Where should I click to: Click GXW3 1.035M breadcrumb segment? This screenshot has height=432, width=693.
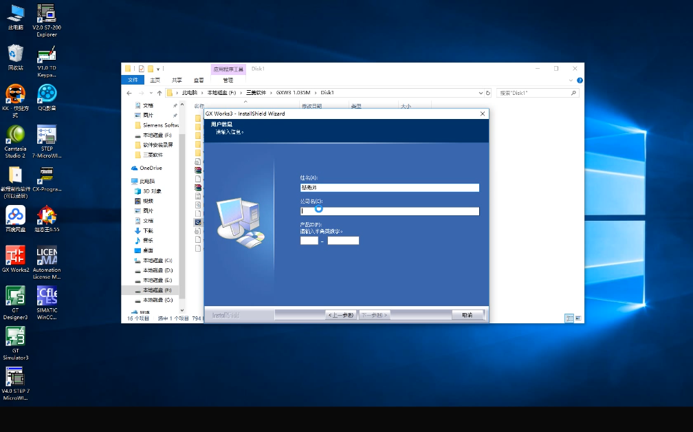click(294, 93)
